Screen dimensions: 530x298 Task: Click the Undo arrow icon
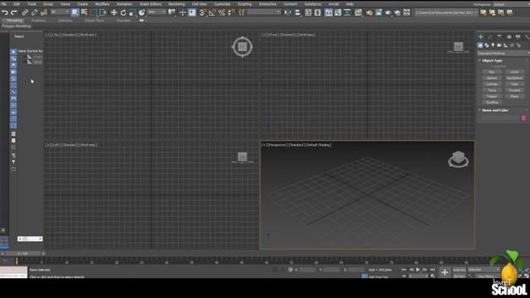[x=5, y=13]
